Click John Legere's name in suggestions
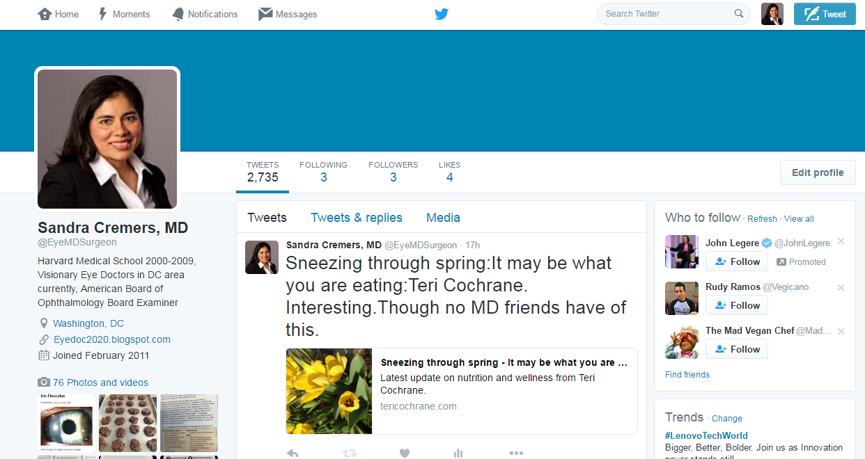Screen dimensions: 865x459 pos(732,243)
